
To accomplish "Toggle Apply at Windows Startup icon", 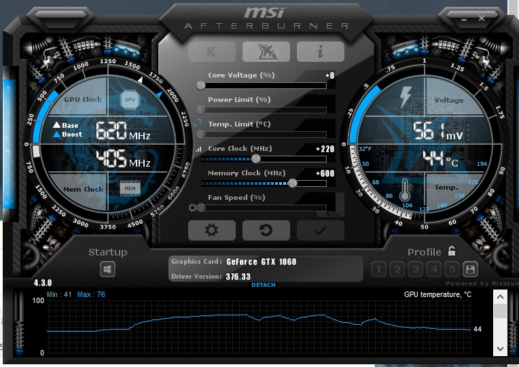I will [107, 269].
